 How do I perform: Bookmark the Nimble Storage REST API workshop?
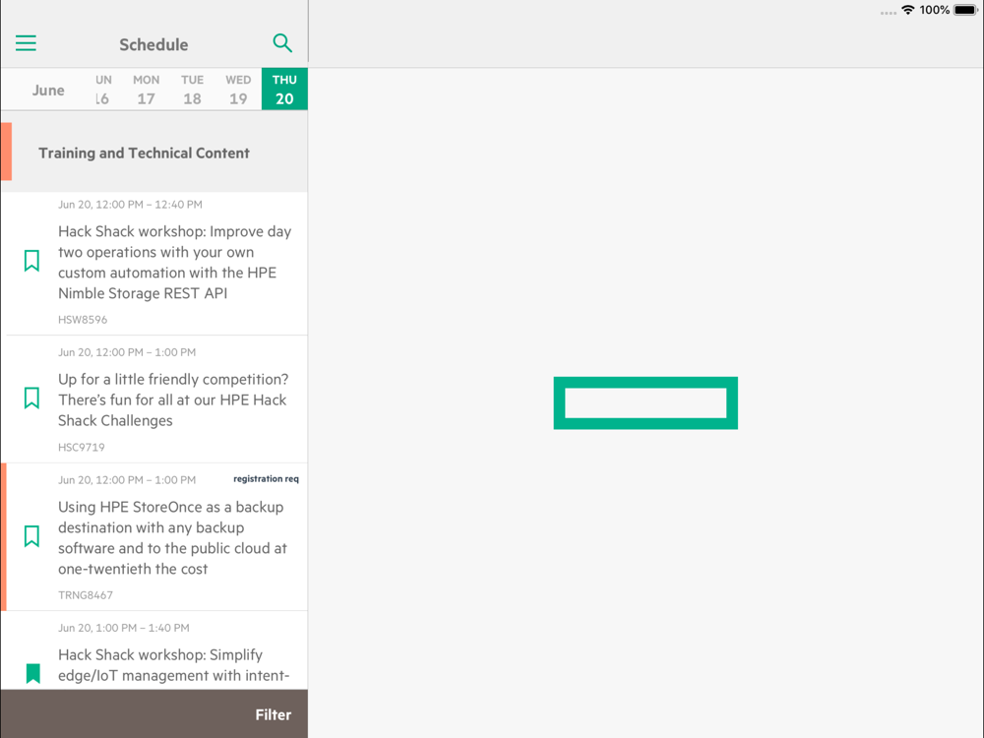click(31, 261)
